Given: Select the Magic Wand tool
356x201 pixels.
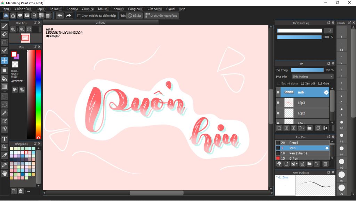Looking at the screenshot, I should click(x=4, y=113).
